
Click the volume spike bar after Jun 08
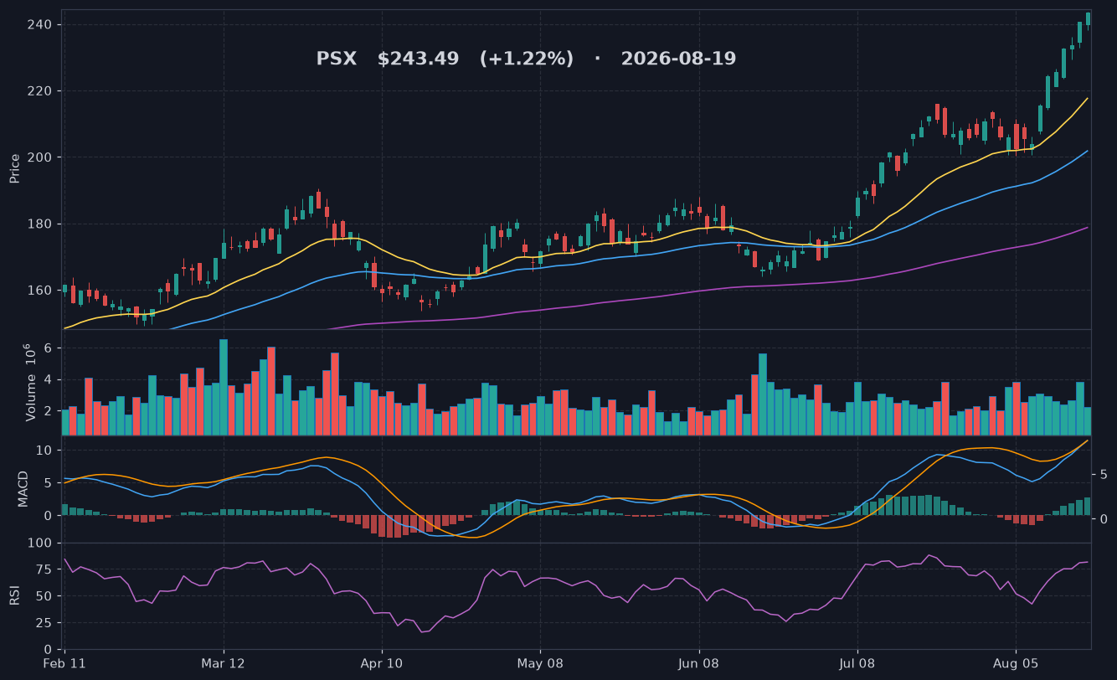click(x=763, y=394)
